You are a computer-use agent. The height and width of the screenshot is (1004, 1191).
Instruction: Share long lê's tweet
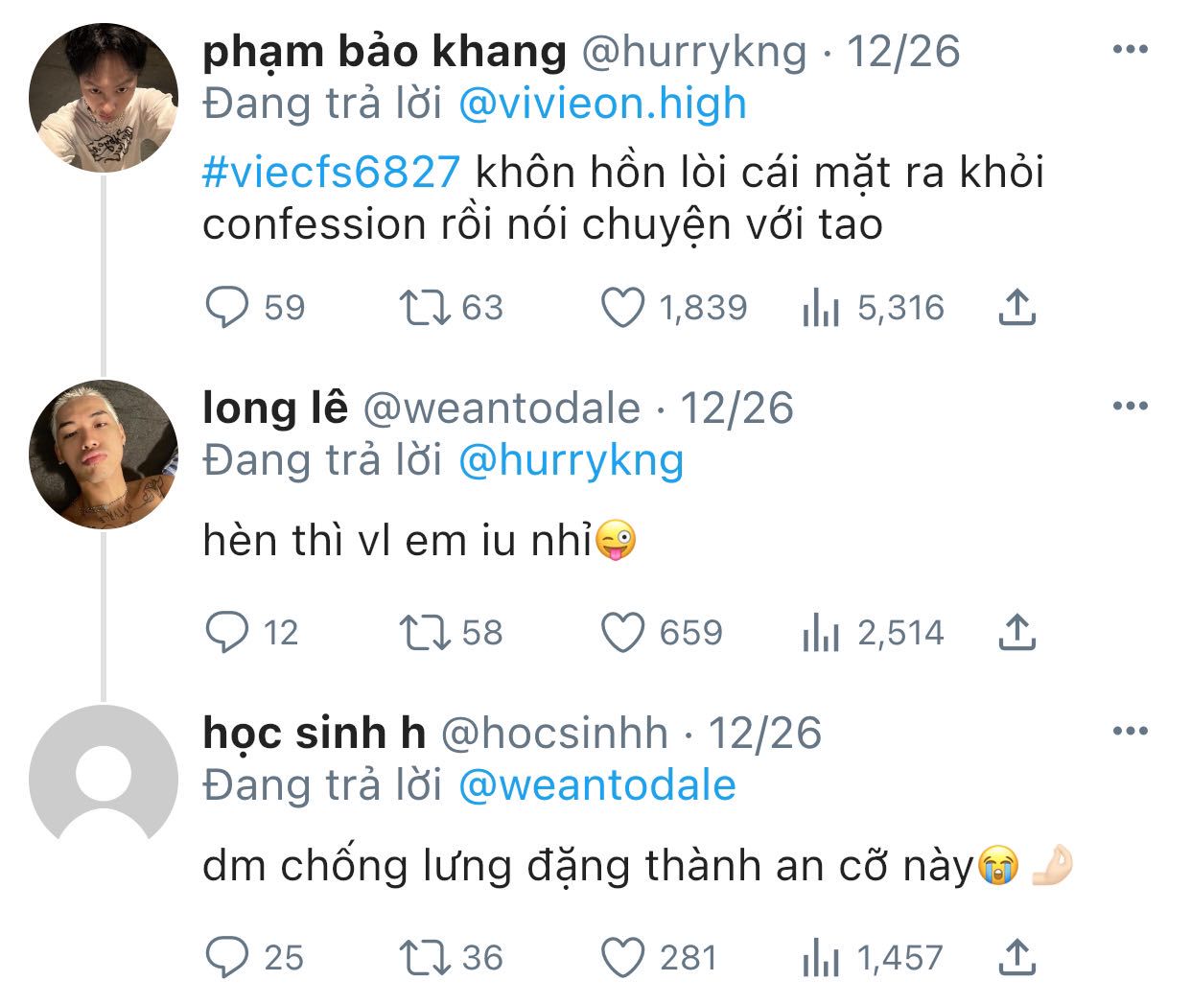tap(1017, 633)
